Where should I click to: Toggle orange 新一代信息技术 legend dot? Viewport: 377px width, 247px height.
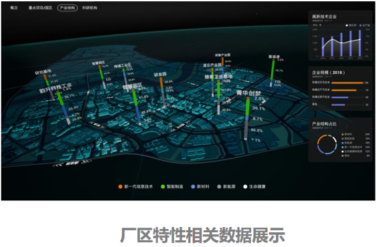(x=121, y=186)
